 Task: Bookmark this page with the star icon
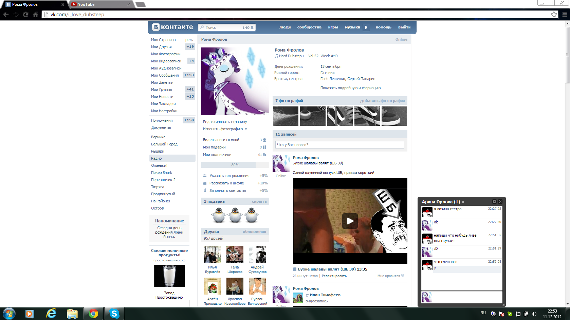click(554, 15)
